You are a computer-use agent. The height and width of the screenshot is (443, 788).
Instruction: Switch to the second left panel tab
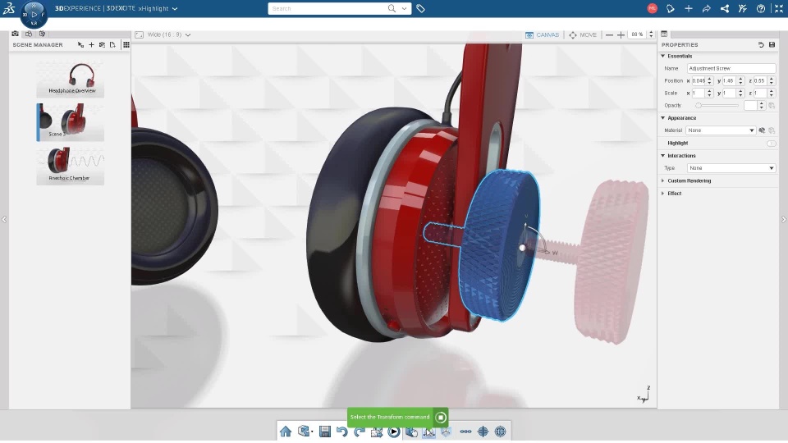pyautogui.click(x=29, y=34)
